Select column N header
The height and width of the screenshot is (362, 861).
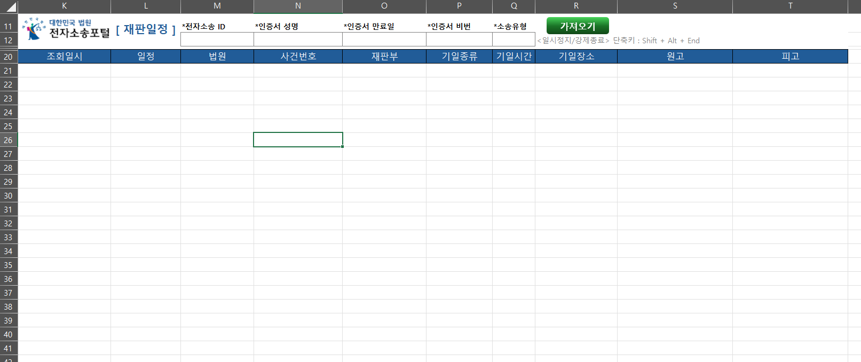click(x=298, y=6)
